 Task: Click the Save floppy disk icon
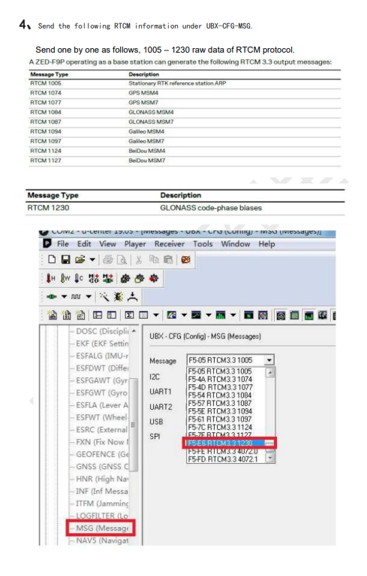click(65, 259)
